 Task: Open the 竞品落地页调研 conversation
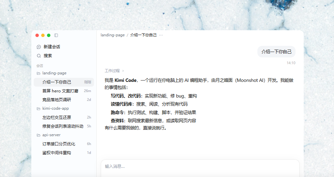tap(64, 100)
